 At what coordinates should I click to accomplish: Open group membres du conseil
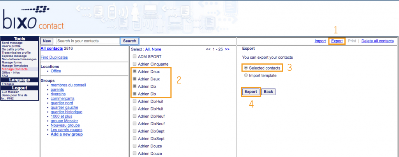68,85
